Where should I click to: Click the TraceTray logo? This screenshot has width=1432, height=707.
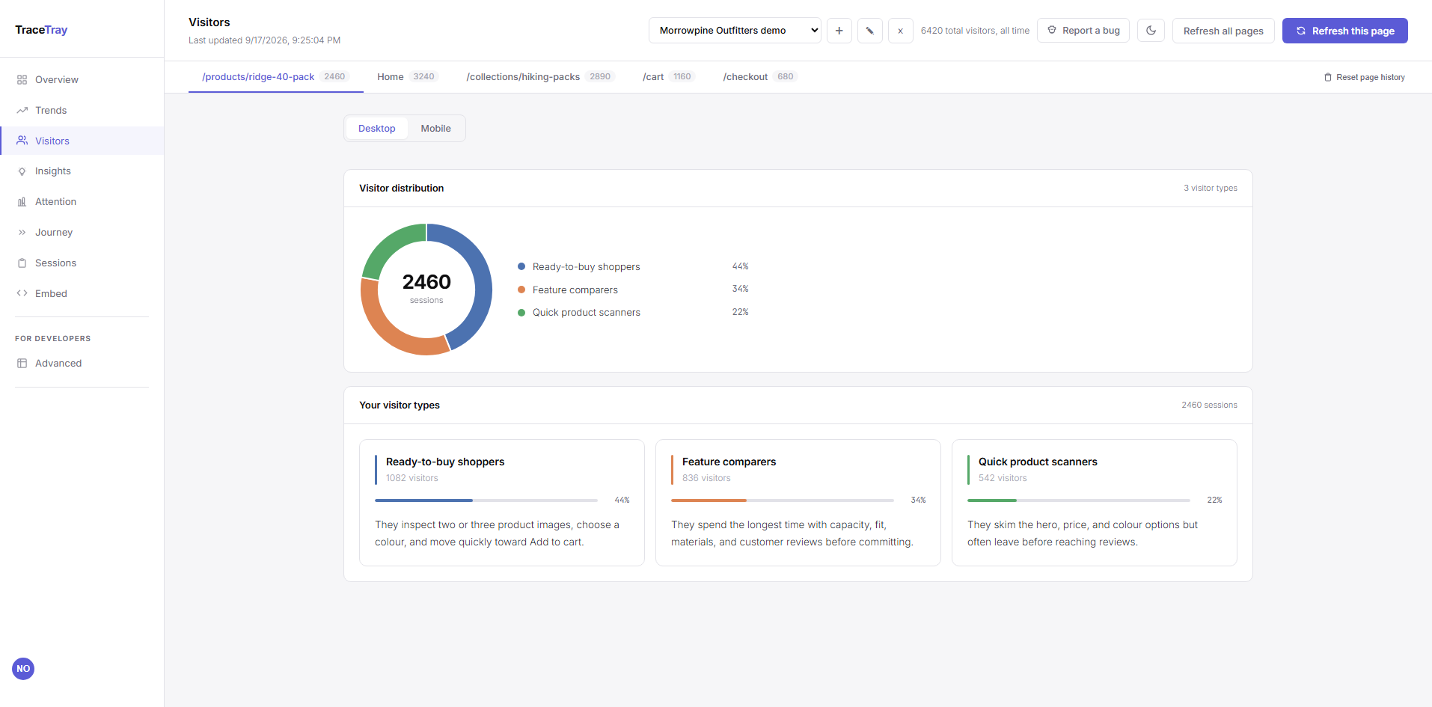[41, 30]
